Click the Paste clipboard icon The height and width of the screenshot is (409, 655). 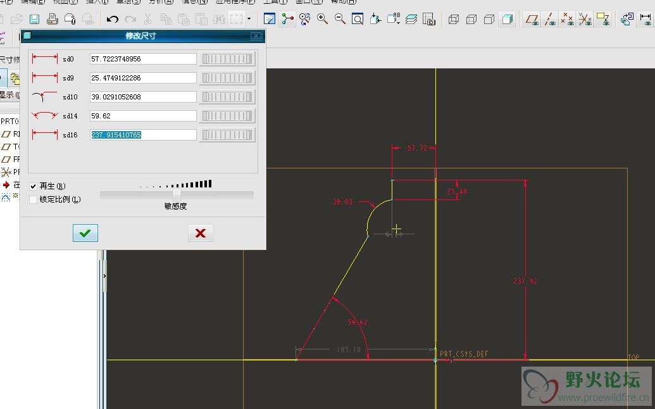pos(184,19)
